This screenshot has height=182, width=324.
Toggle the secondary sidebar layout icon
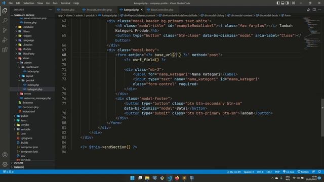pos(287,3)
